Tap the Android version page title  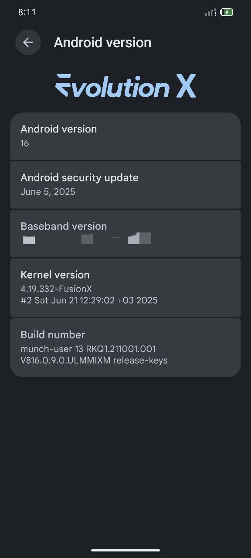coord(102,42)
